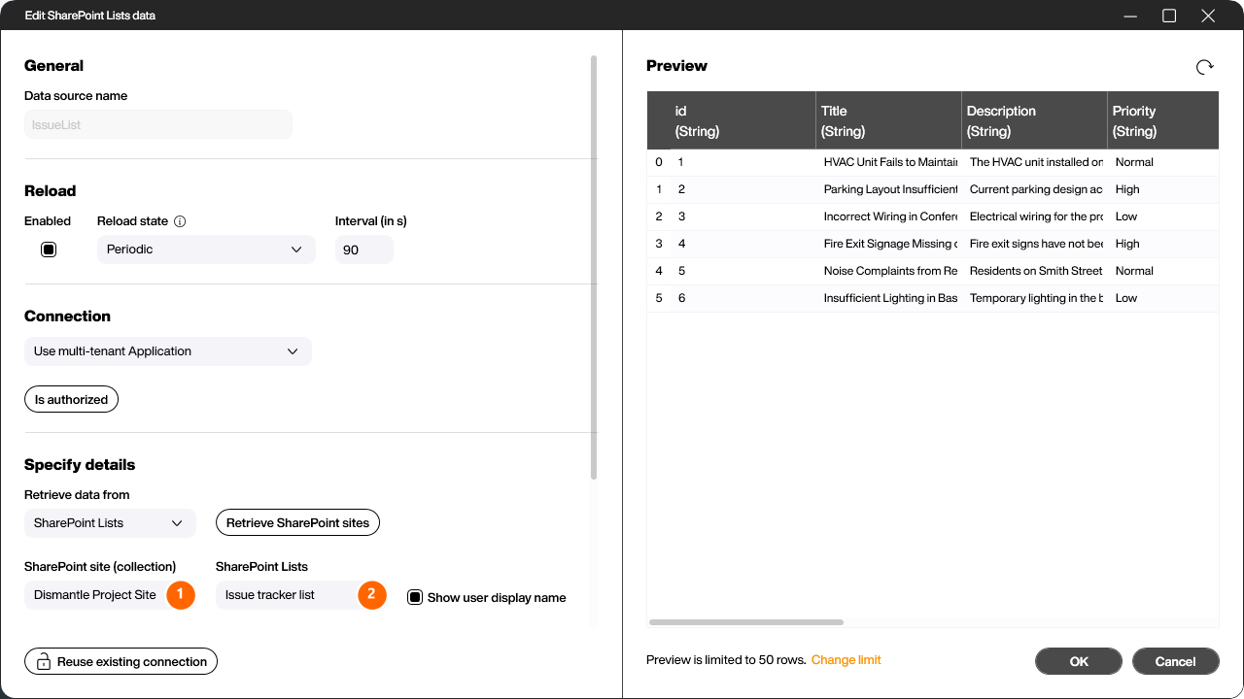Viewport: 1244px width, 699px height.
Task: Click the Incorrect Wiring in Conference cell
Action: 888,216
